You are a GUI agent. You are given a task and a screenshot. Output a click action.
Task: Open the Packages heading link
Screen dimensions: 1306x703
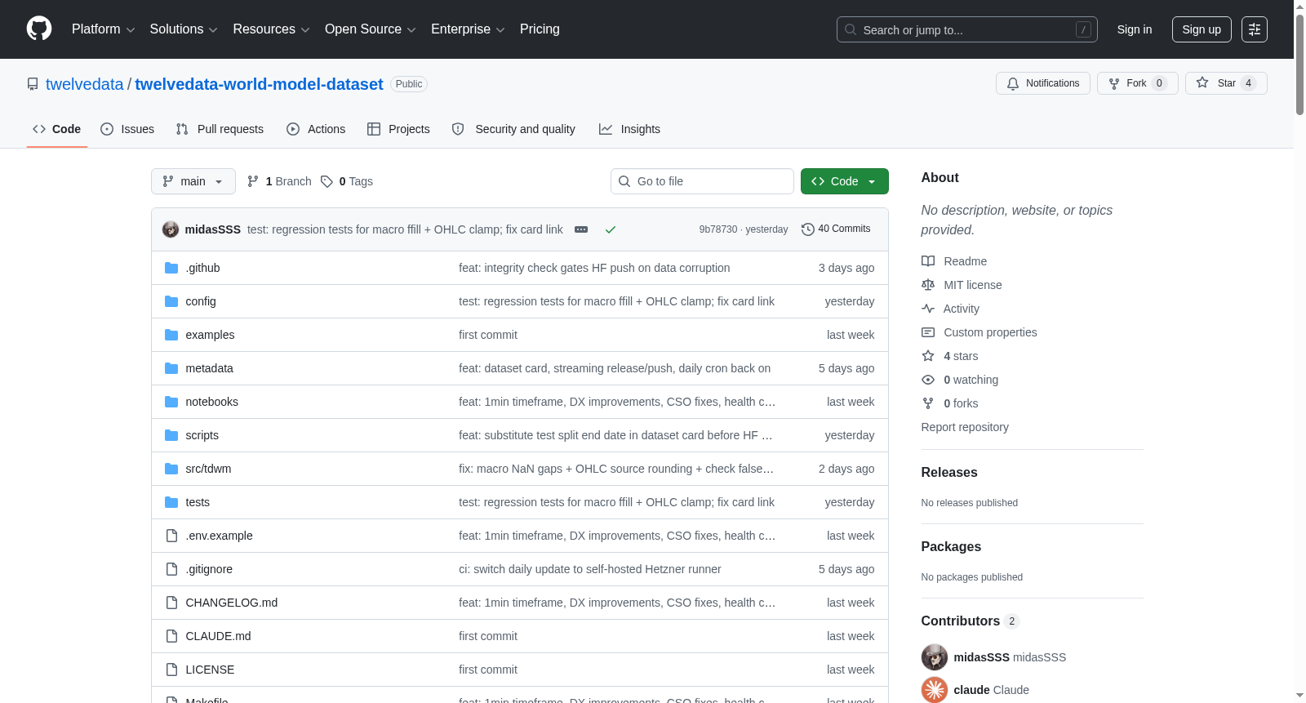click(951, 546)
